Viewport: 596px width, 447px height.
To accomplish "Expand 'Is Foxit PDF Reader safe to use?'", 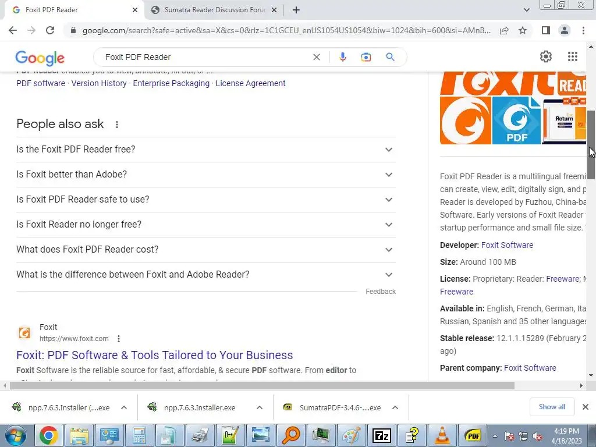I will coord(206,200).
